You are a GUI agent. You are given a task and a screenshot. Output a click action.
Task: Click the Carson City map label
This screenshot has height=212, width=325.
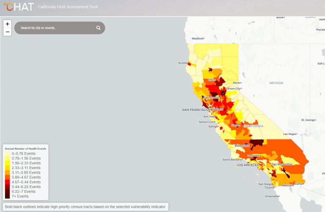point(233,89)
